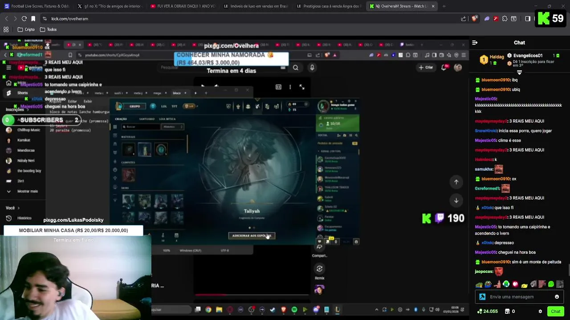Screen dimensions: 570x320
Task: Click the Shorts red progress bar
Action: pyautogui.click(x=252, y=294)
